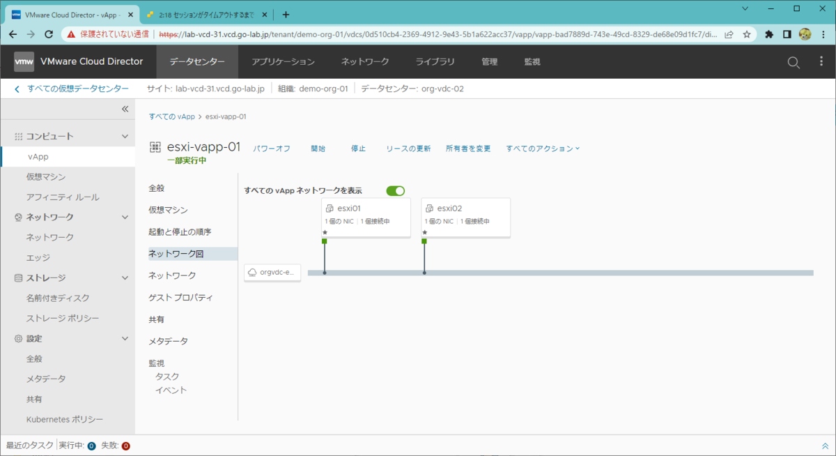Click the orgvdc network horizontal bar
The width and height of the screenshot is (836, 456).
point(561,273)
